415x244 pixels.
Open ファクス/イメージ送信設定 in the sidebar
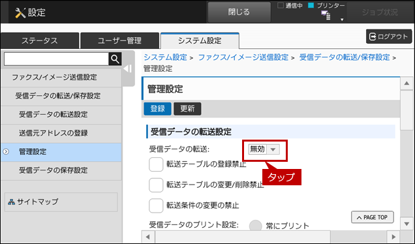[x=61, y=78]
